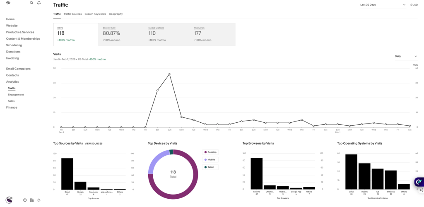This screenshot has width=424, height=207.
Task: Select the Bounce Rate metric card
Action: click(121, 34)
